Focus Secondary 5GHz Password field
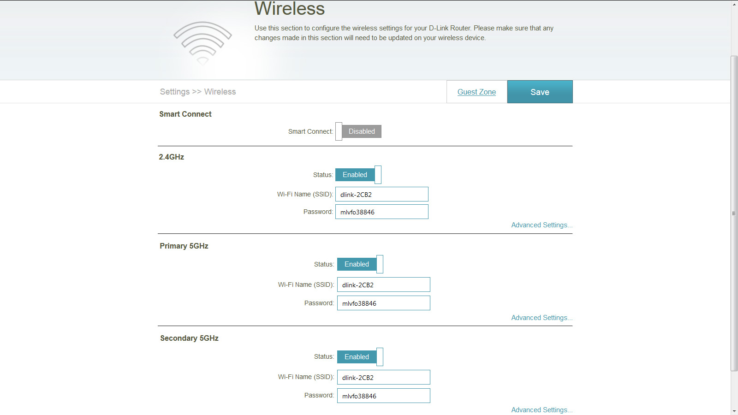Image resolution: width=738 pixels, height=415 pixels. (384, 396)
